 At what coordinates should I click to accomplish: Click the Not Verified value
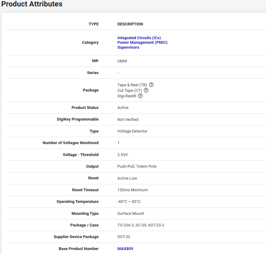[x=128, y=120]
